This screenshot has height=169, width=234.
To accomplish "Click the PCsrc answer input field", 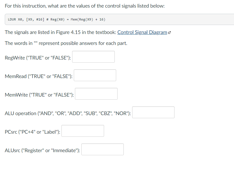I will (x=82, y=131).
